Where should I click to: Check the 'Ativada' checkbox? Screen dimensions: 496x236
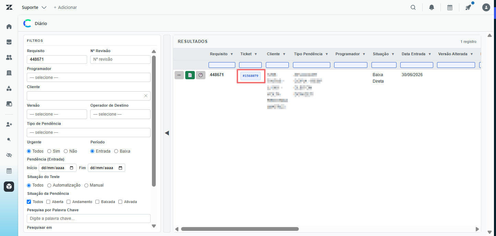(120, 202)
